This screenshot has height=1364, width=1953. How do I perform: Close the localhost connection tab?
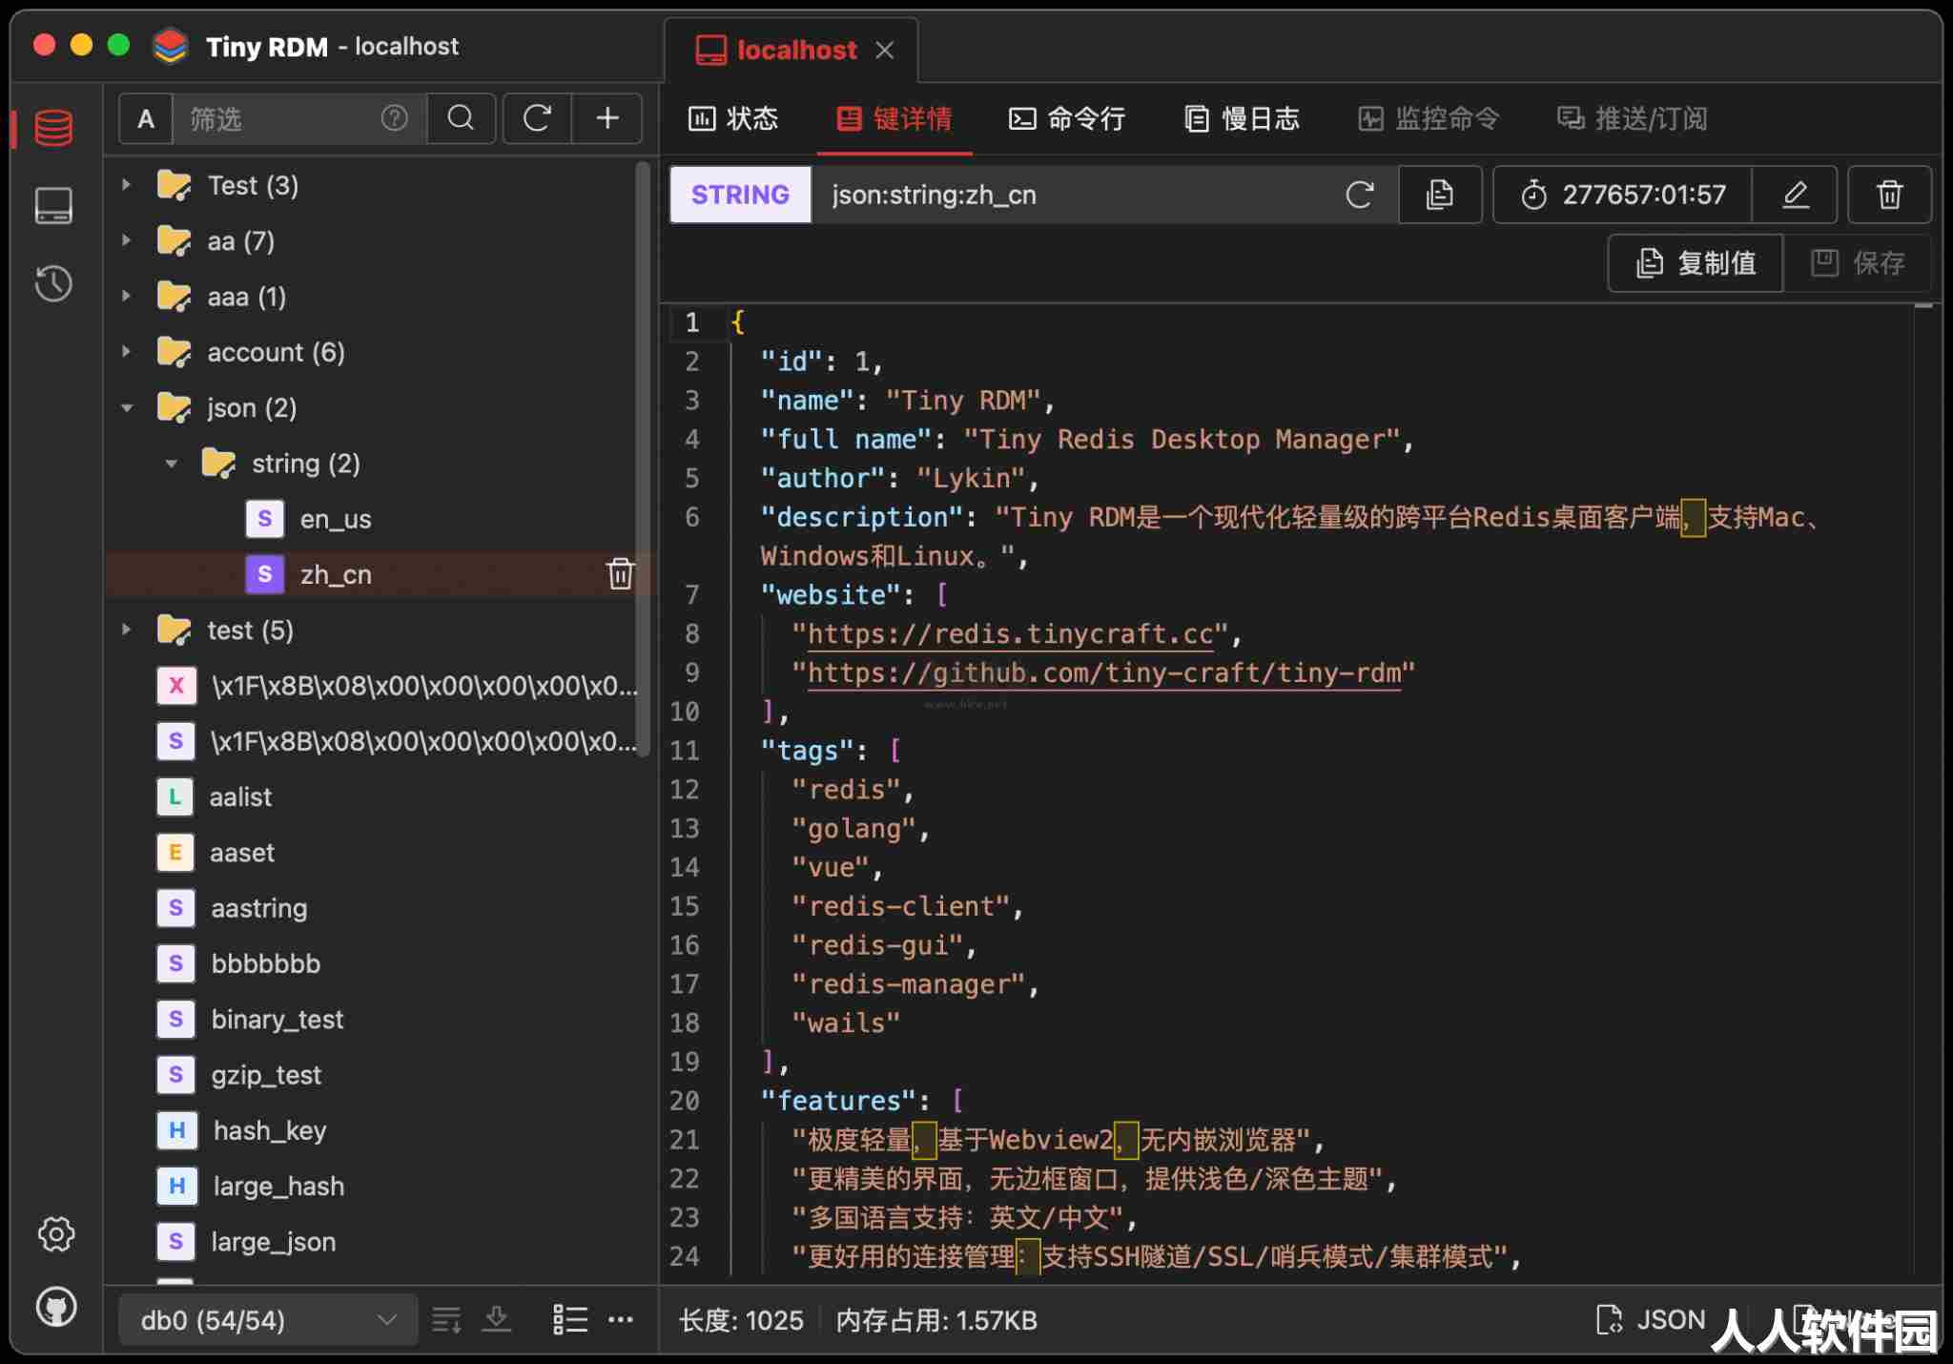pyautogui.click(x=885, y=50)
